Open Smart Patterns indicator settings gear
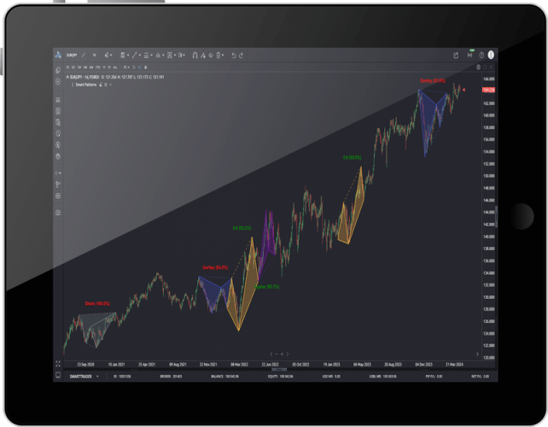This screenshot has width=548, height=427. pyautogui.click(x=106, y=85)
